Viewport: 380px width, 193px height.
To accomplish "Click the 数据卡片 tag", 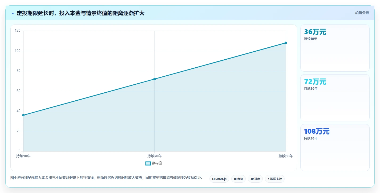I will (275, 179).
